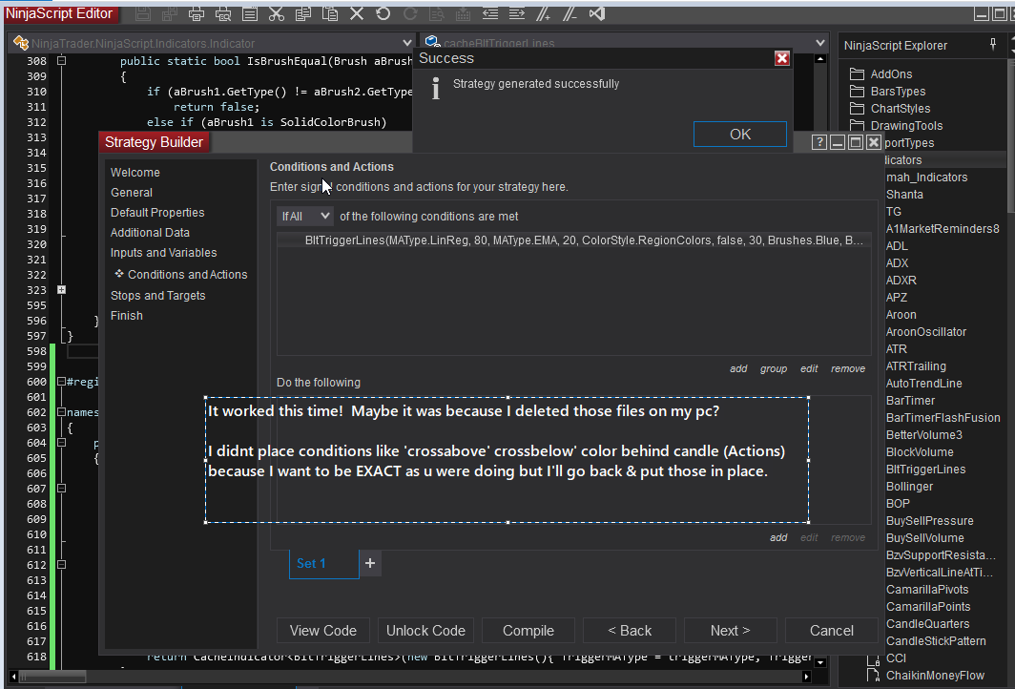Go to the previous step with Back
Screen dimensions: 1015x689
tap(630, 631)
